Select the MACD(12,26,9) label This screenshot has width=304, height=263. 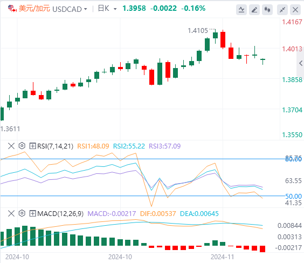[x=60, y=214]
